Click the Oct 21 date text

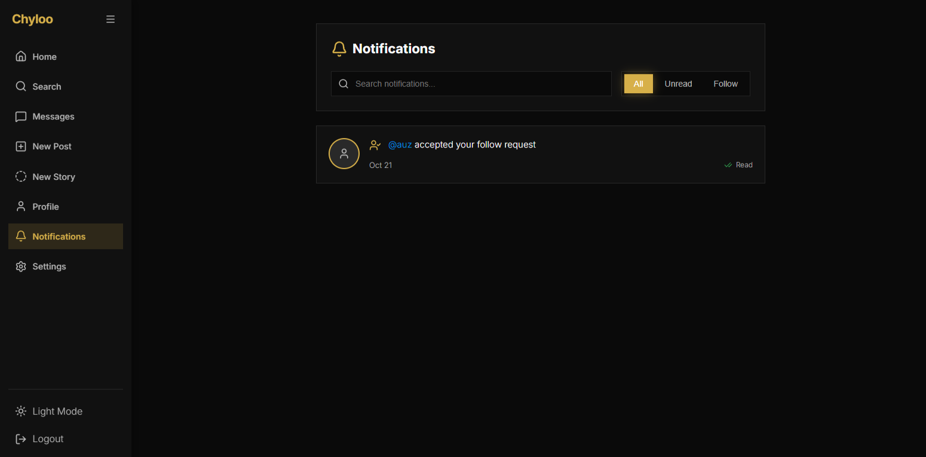381,165
